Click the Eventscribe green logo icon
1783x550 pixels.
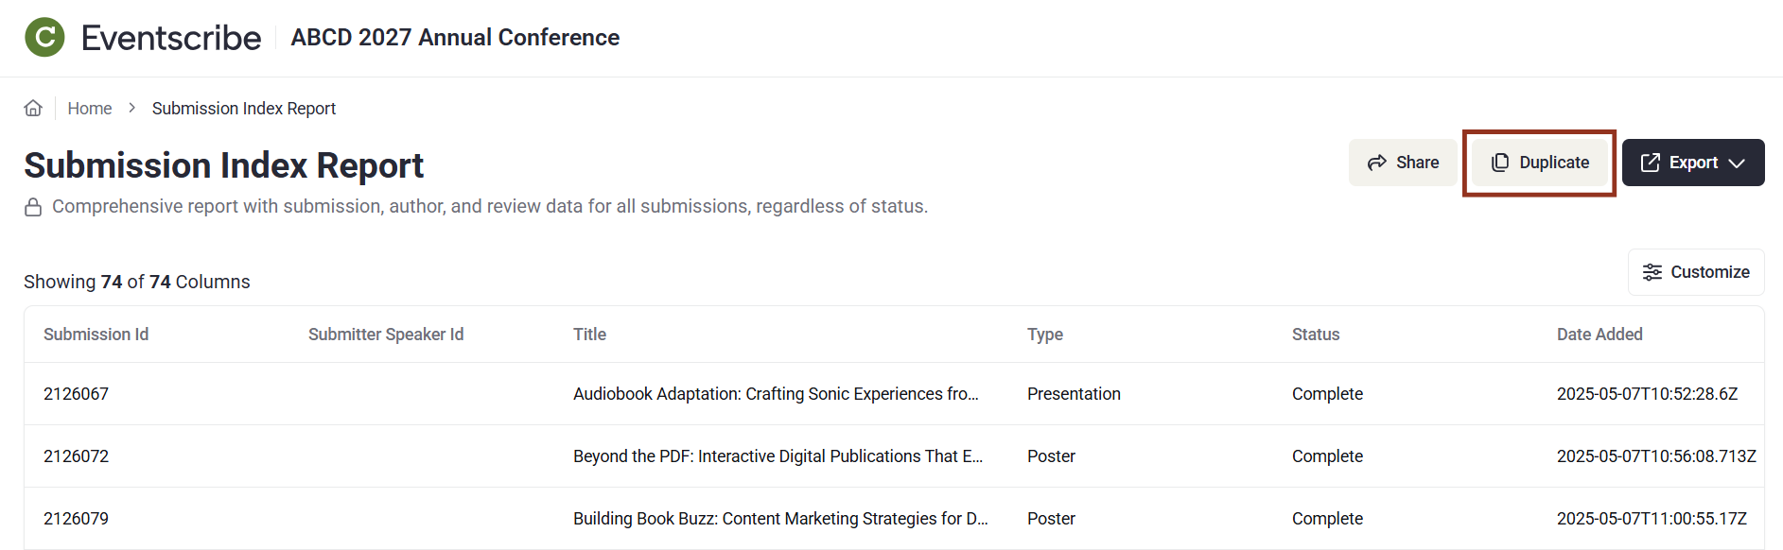click(44, 38)
